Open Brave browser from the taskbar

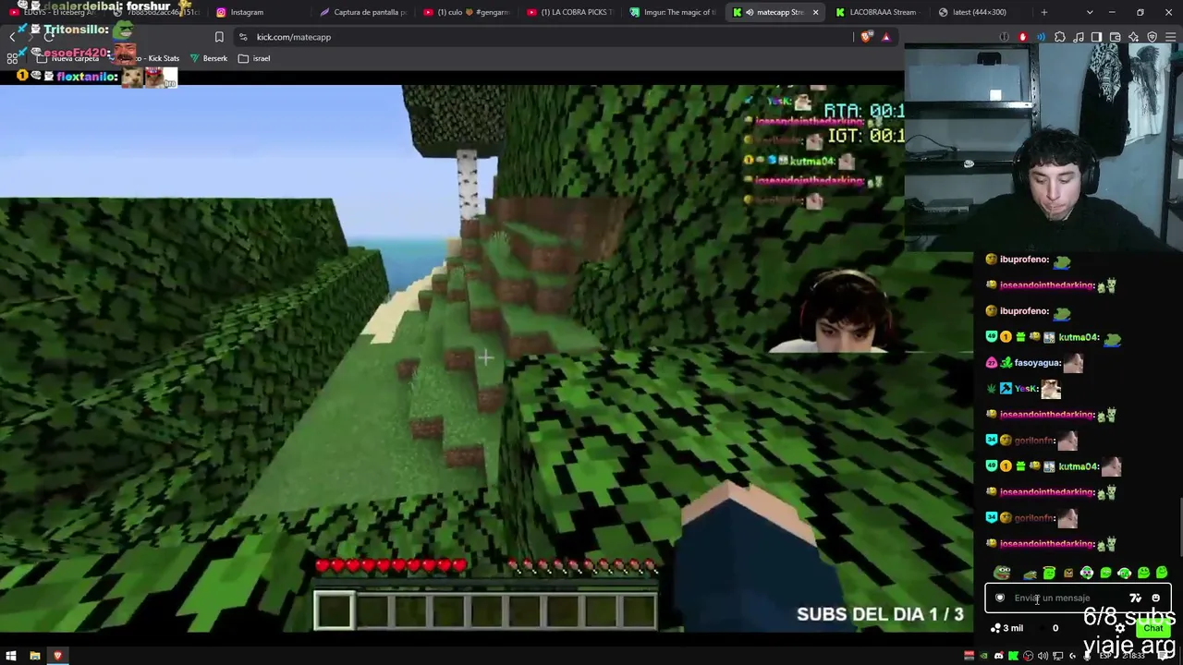pos(57,656)
